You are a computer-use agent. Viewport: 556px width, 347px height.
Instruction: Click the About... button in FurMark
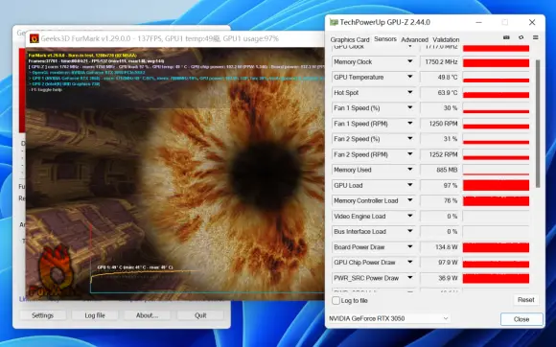(x=148, y=315)
